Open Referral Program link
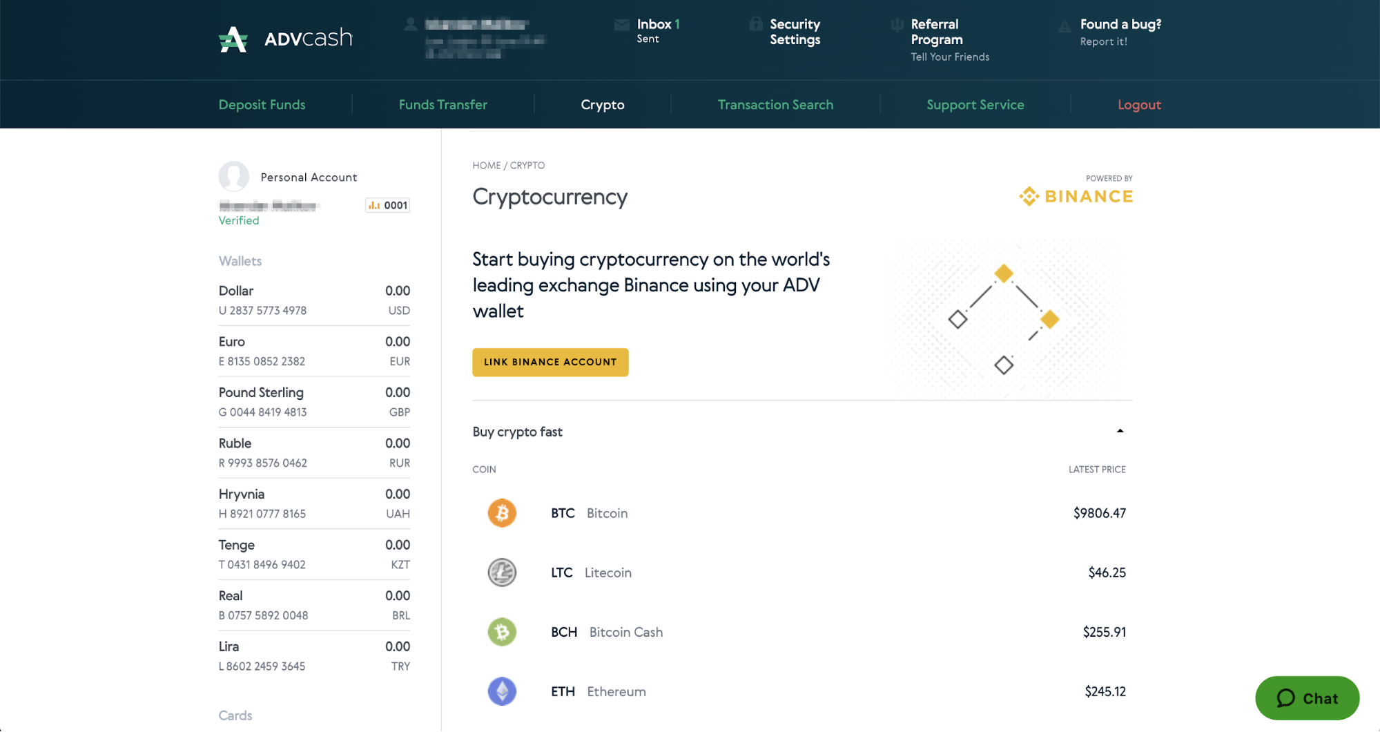 [x=936, y=32]
